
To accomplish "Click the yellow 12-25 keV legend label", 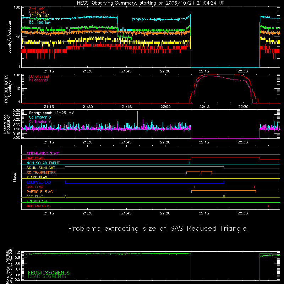I will pos(39,16).
